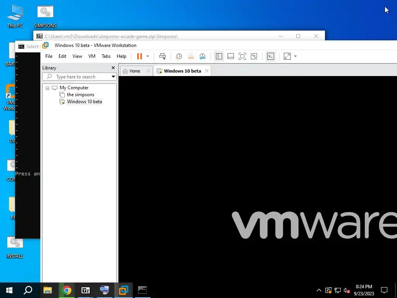Click the 7-Zip window path title
This screenshot has width=397, height=298.
point(111,36)
